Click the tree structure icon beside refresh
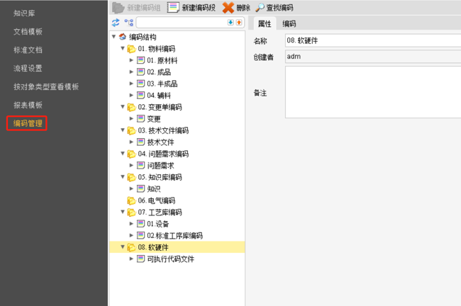This screenshot has height=306, width=461. (129, 23)
